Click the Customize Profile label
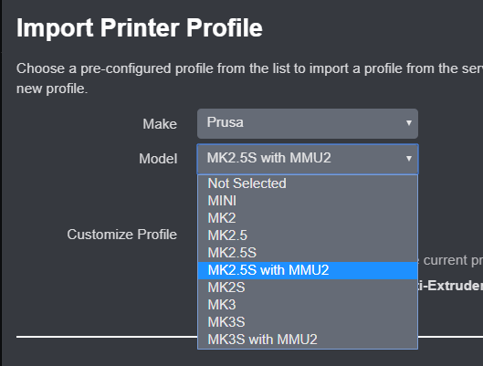The width and height of the screenshot is (483, 366). click(x=122, y=235)
